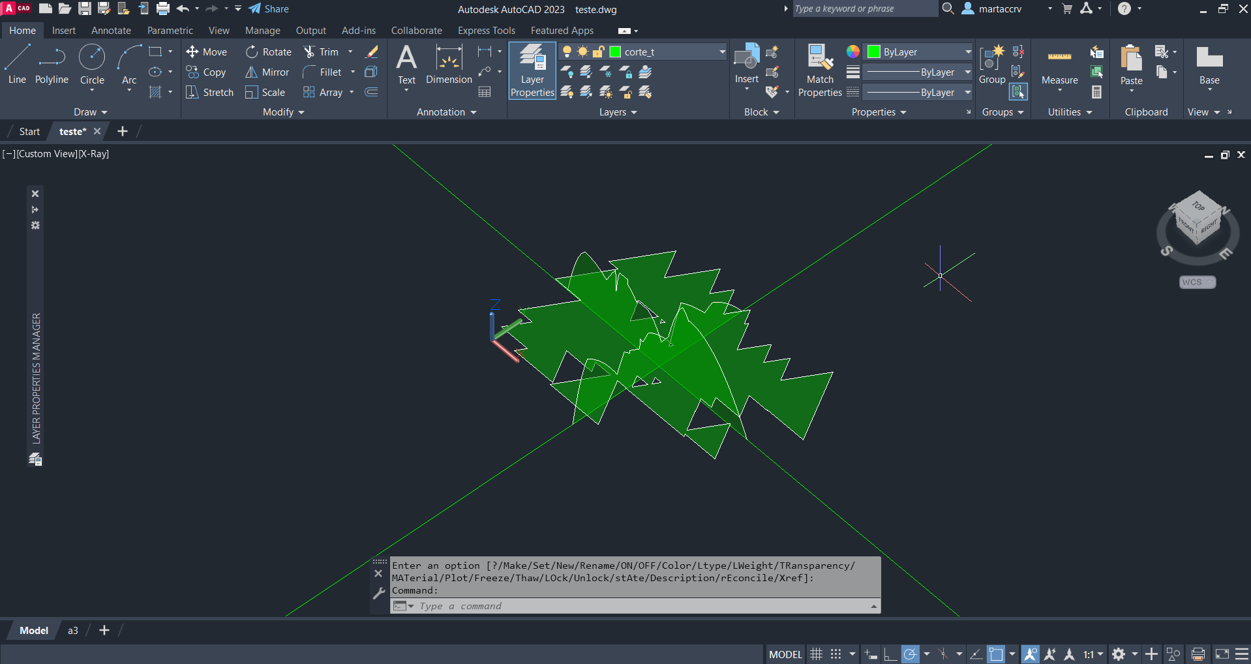This screenshot has width=1251, height=664.
Task: Open the ByLayer object color swatch
Action: coord(874,52)
